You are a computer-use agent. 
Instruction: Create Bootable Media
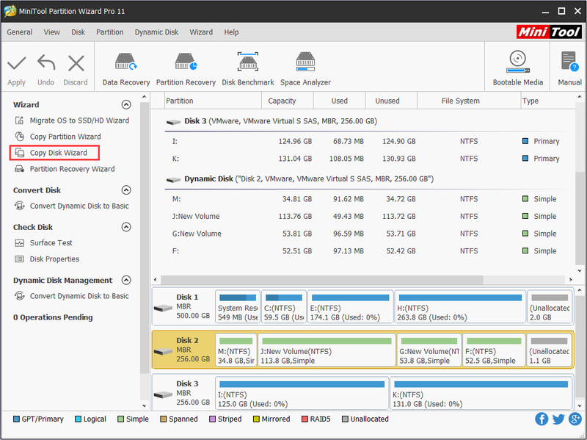[518, 68]
